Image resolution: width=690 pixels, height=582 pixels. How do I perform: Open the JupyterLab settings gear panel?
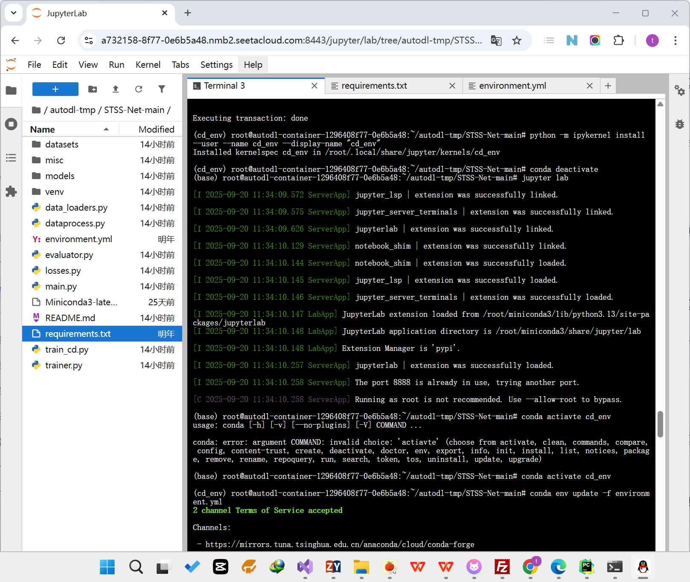click(680, 91)
